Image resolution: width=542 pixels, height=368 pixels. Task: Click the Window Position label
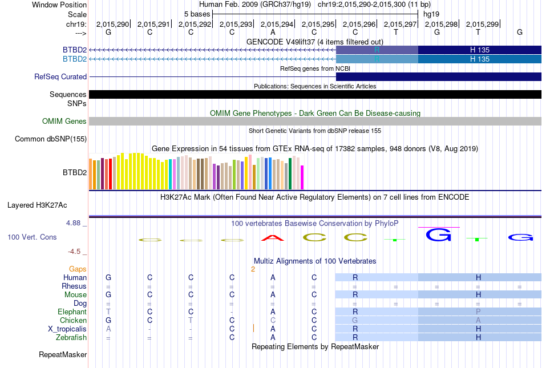(x=59, y=5)
